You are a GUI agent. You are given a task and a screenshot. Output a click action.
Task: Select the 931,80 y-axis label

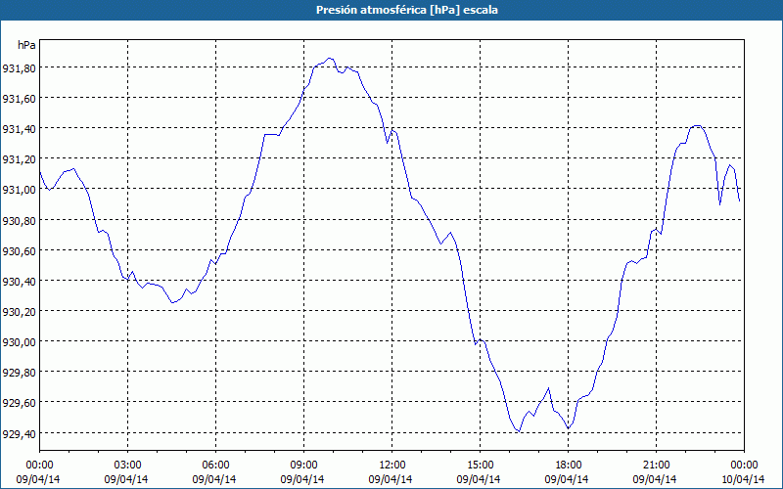click(19, 67)
